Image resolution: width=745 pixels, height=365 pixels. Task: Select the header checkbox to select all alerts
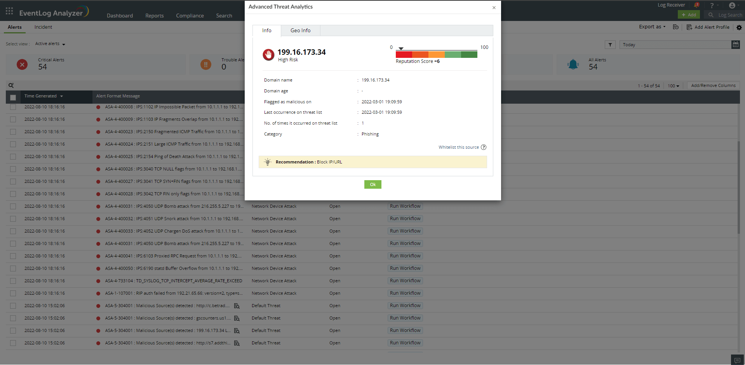13,97
